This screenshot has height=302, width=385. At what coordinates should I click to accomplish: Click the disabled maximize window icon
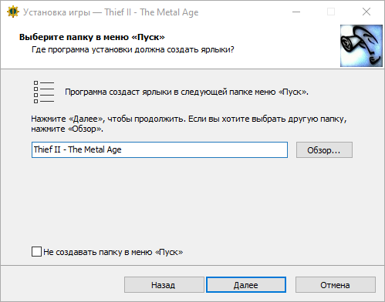pyautogui.click(x=331, y=12)
